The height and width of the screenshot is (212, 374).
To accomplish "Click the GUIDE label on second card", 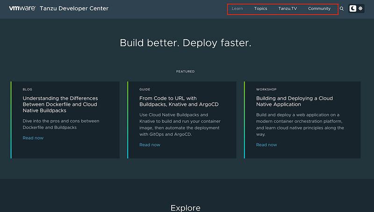I will click(x=145, y=89).
